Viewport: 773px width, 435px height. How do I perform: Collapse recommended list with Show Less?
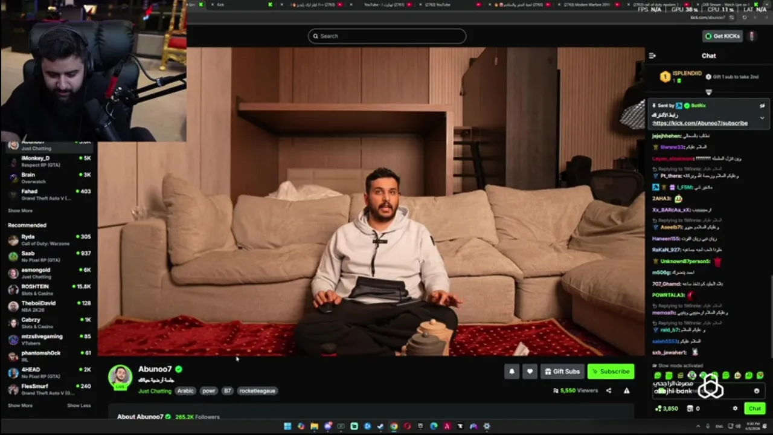79,405
